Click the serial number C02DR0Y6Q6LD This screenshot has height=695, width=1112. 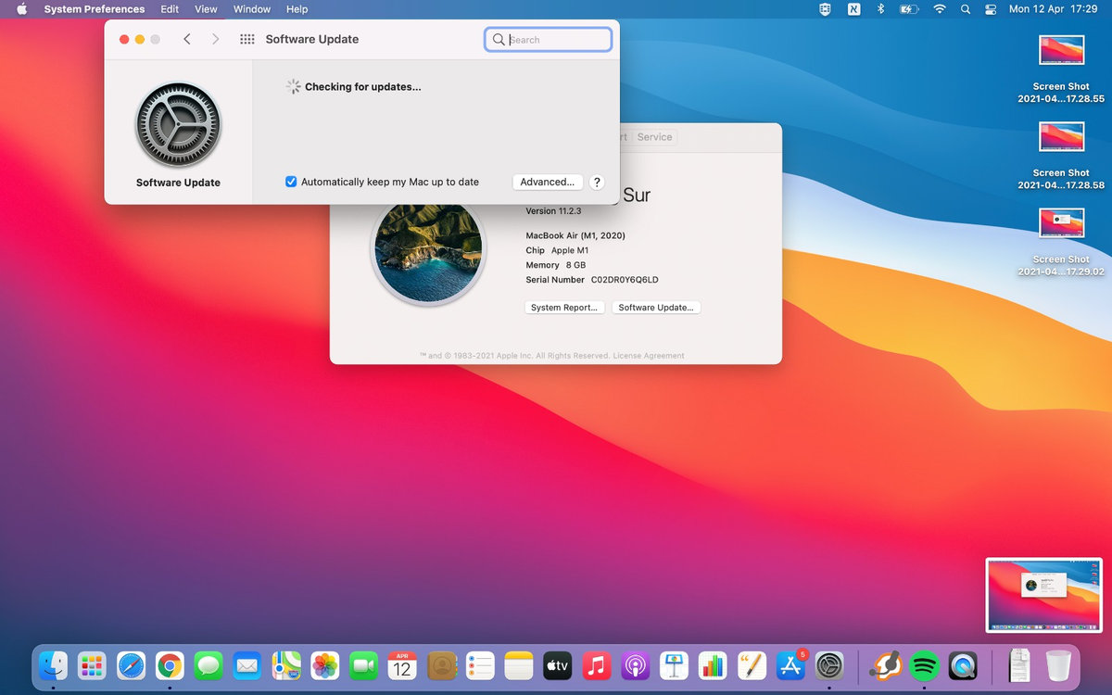[x=625, y=280]
